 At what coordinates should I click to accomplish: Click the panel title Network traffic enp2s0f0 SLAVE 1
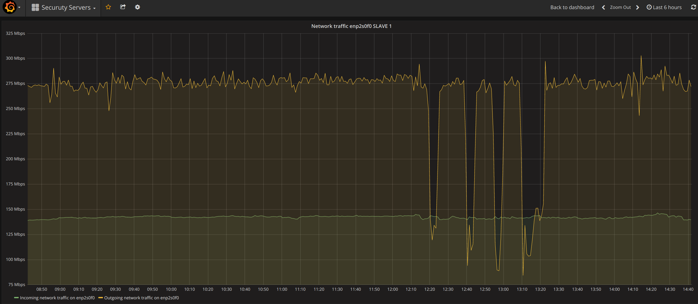351,26
